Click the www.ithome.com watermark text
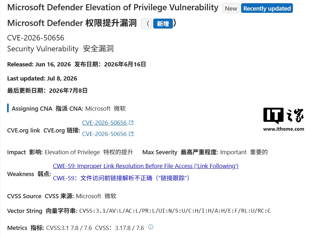The width and height of the screenshot is (309, 237). [283, 129]
